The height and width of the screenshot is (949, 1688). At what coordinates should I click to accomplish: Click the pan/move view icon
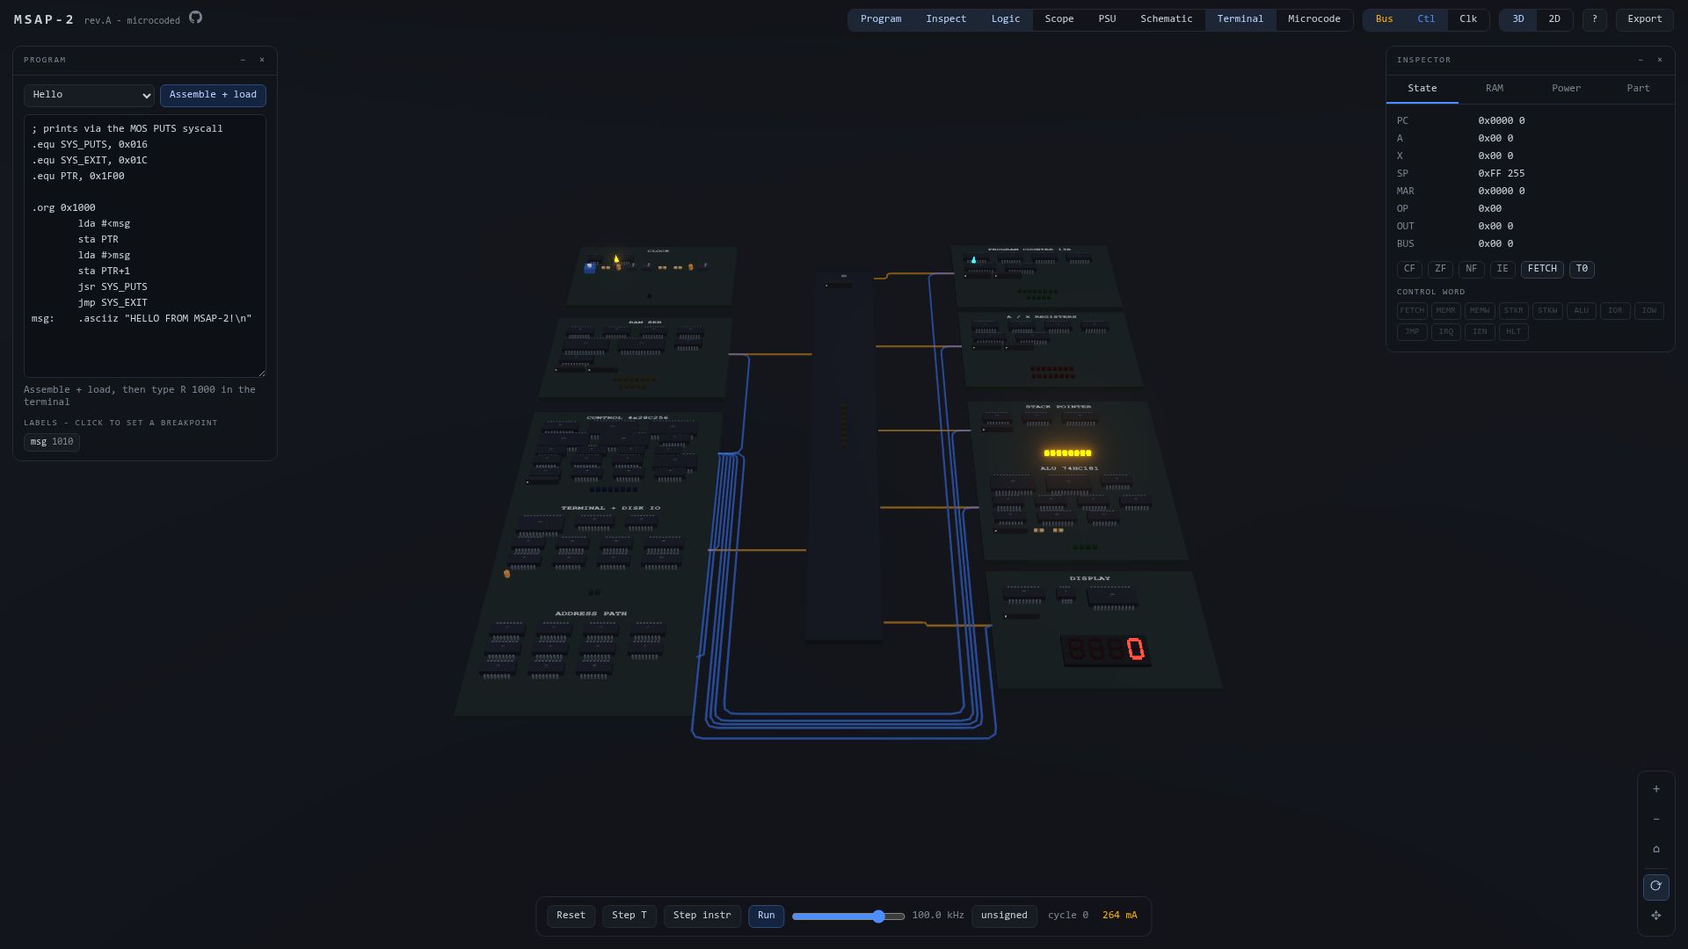[1656, 916]
